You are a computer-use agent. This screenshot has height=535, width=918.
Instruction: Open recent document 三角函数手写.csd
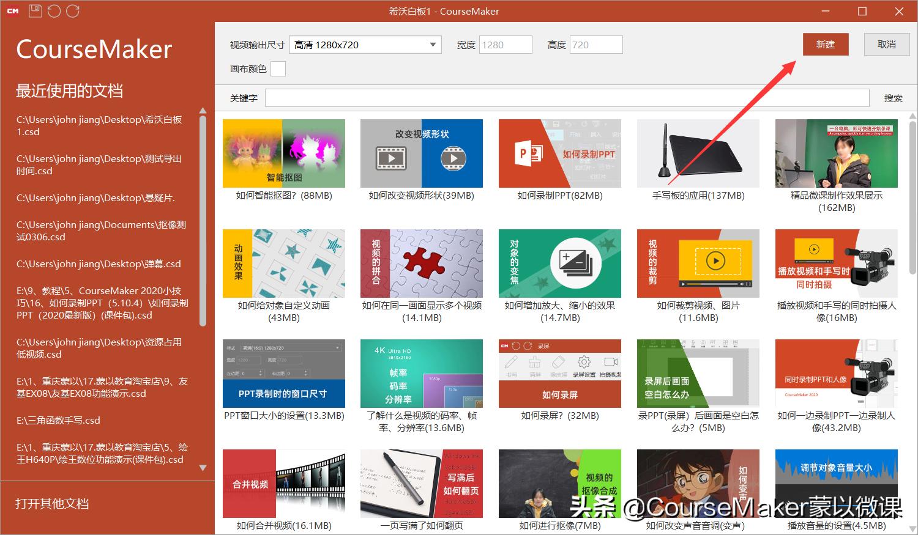(59, 420)
